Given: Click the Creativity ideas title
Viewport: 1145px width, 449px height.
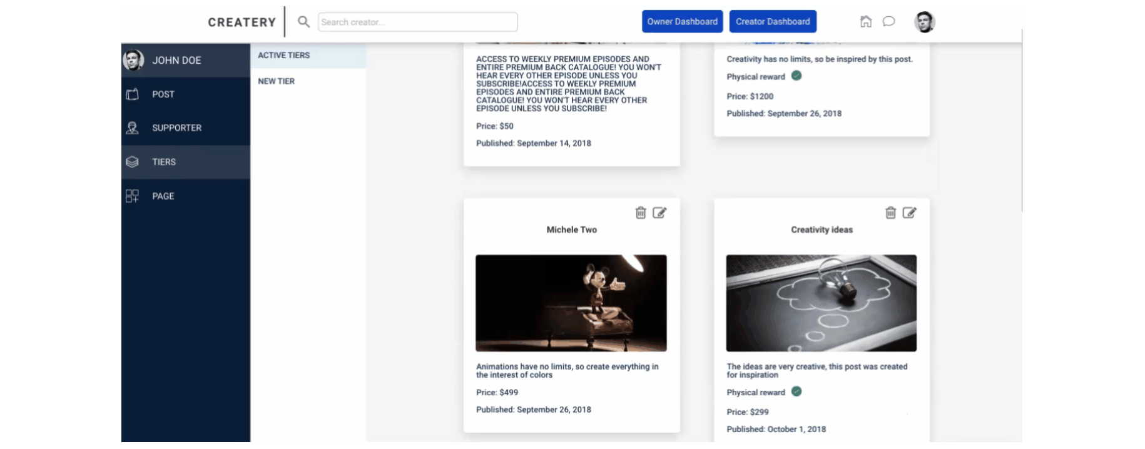Looking at the screenshot, I should pos(822,230).
